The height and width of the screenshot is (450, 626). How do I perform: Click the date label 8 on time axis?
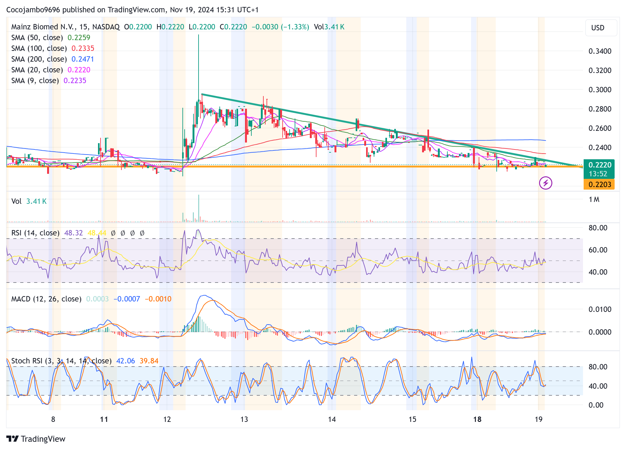(x=53, y=419)
